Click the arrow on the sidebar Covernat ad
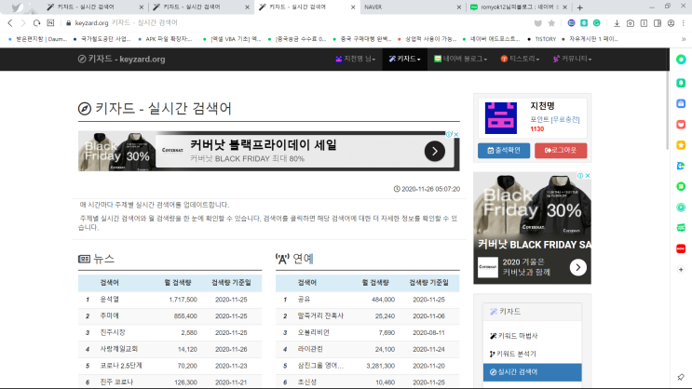 577,267
